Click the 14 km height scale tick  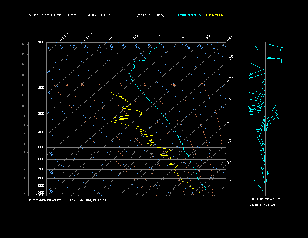point(23,65)
